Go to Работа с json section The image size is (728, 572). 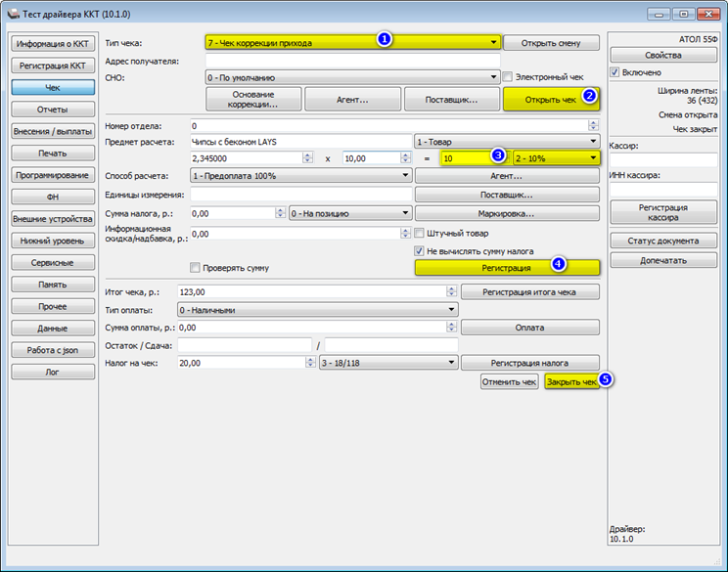point(53,350)
